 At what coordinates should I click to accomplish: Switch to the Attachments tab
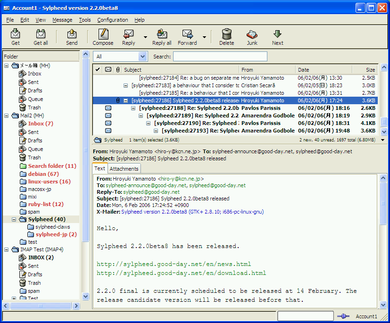[124, 169]
